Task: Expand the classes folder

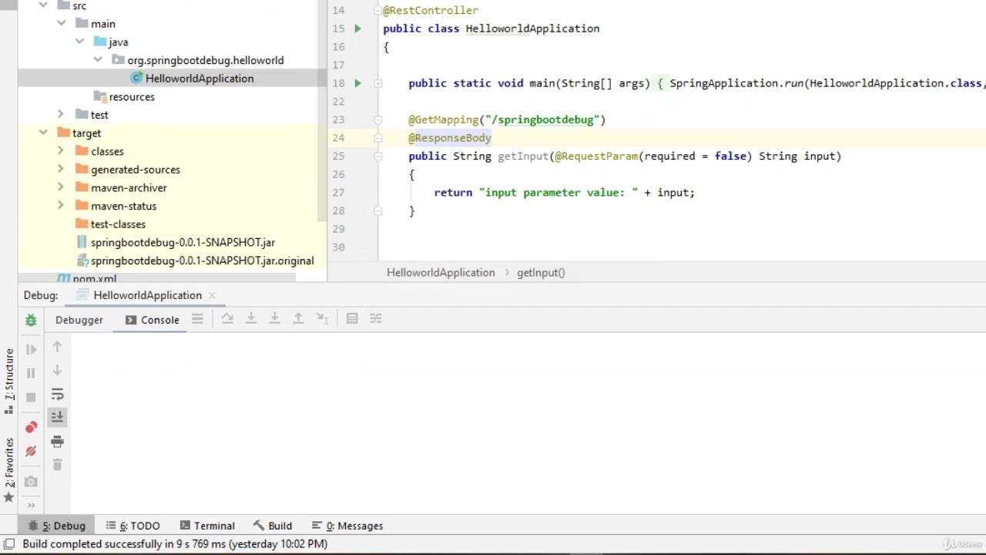Action: pyautogui.click(x=61, y=151)
